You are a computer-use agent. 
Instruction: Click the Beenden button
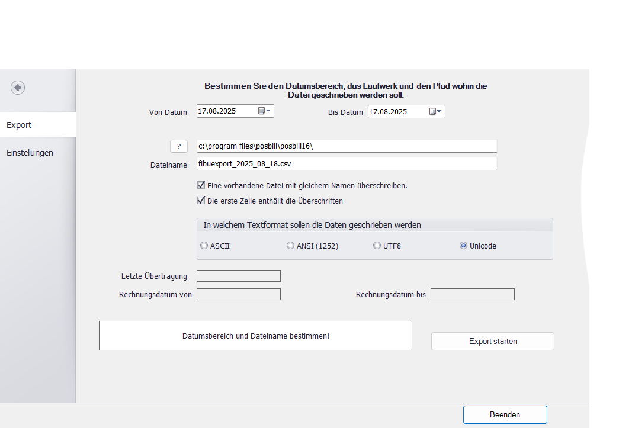point(505,414)
